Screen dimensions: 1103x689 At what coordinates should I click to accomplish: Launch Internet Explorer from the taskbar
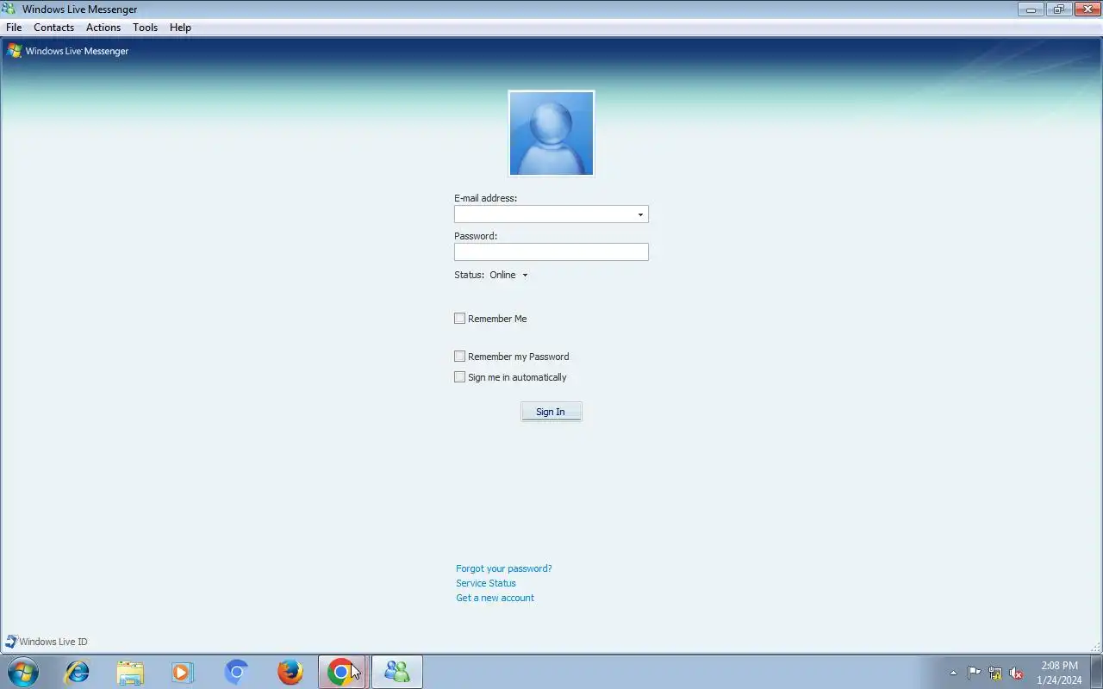click(78, 672)
